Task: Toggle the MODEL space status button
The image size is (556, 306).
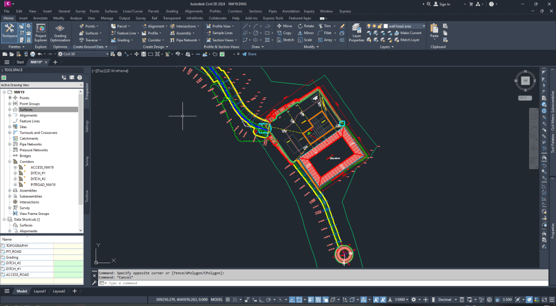Action: pos(217,299)
